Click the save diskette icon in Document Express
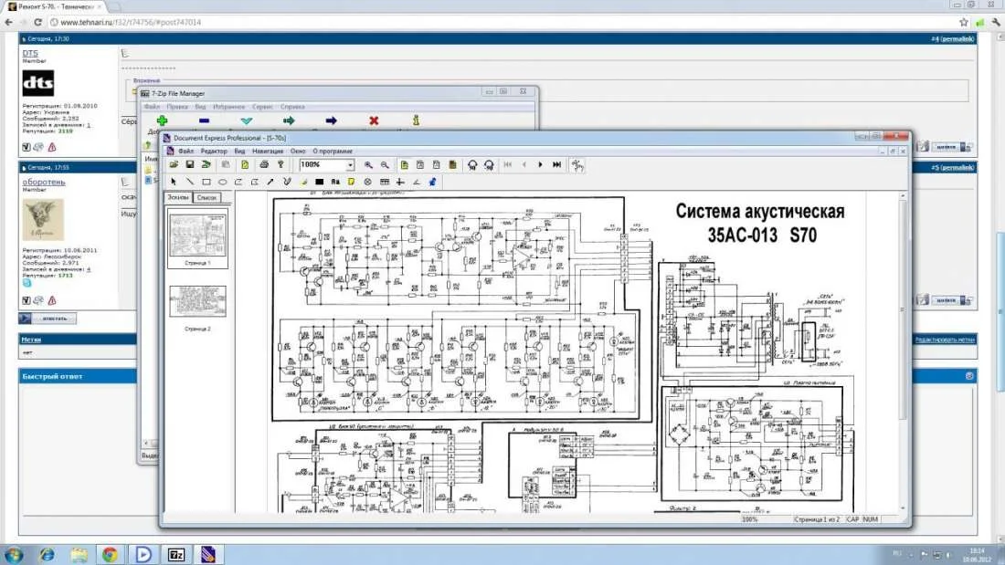Screen dimensions: 1005x565 tap(190, 164)
